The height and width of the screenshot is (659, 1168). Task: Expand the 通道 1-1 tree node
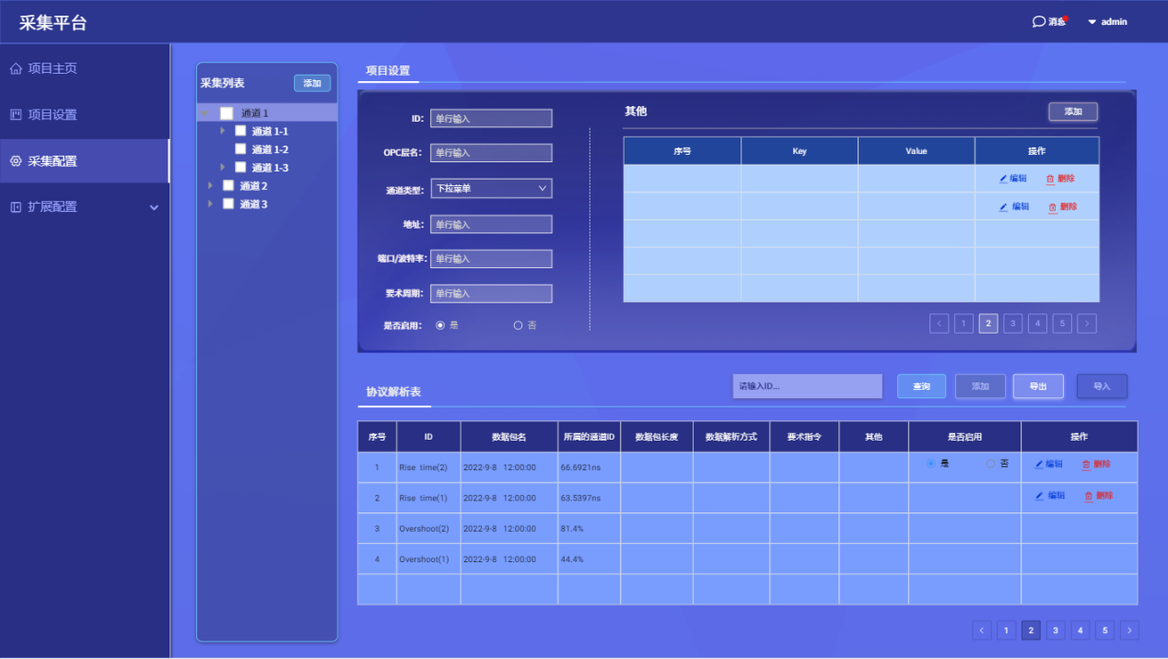point(222,131)
